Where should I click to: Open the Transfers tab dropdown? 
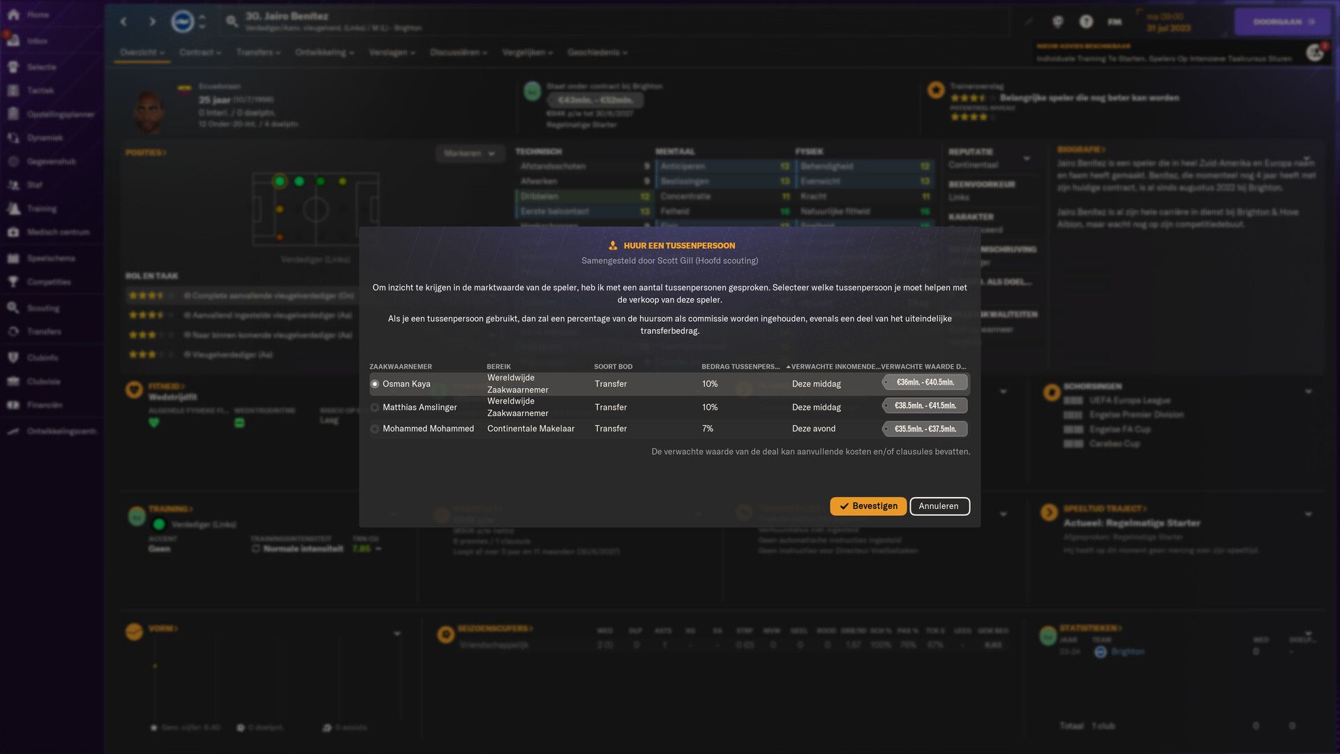point(258,52)
